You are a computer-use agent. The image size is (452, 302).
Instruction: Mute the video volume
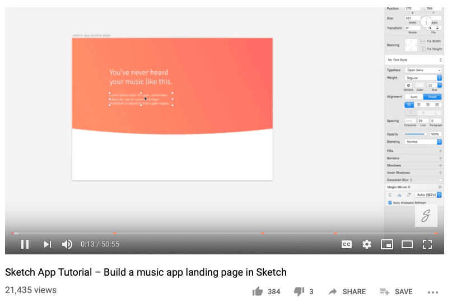tap(67, 244)
